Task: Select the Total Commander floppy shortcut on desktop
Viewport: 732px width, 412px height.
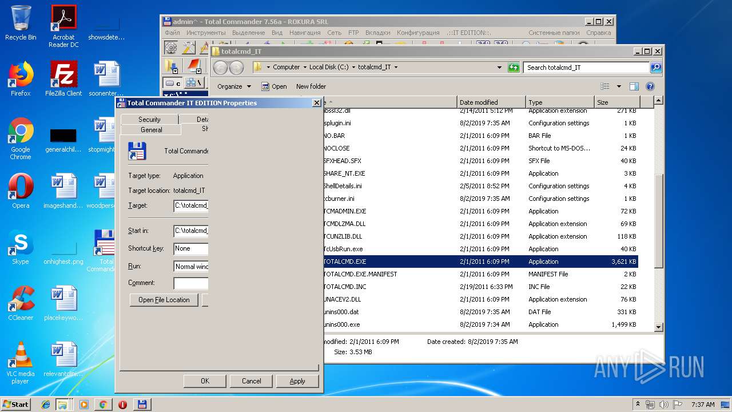Action: [x=104, y=251]
